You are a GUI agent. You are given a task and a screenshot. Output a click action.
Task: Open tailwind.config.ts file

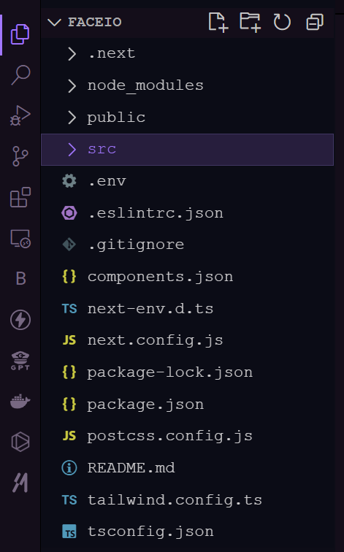187,500
